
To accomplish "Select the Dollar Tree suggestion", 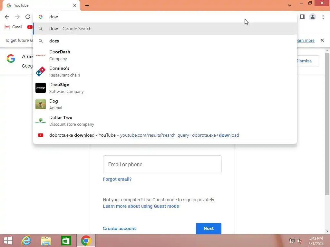I will click(x=165, y=121).
